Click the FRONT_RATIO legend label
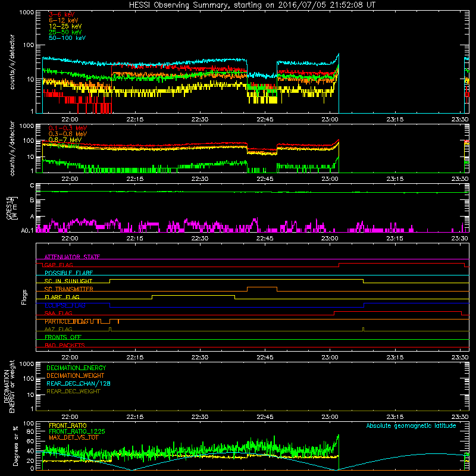Screen dimensions: 476x476 pyautogui.click(x=68, y=425)
